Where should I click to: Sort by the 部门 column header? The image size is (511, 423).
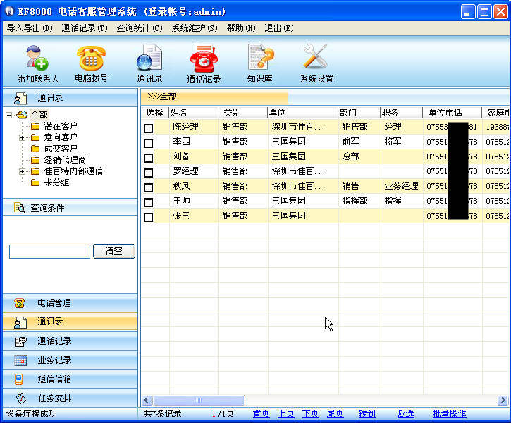point(359,113)
